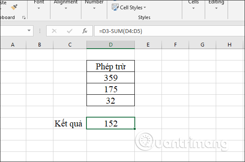
Task: Open the Clipboard dialog launcher icon
Action: [24, 17]
